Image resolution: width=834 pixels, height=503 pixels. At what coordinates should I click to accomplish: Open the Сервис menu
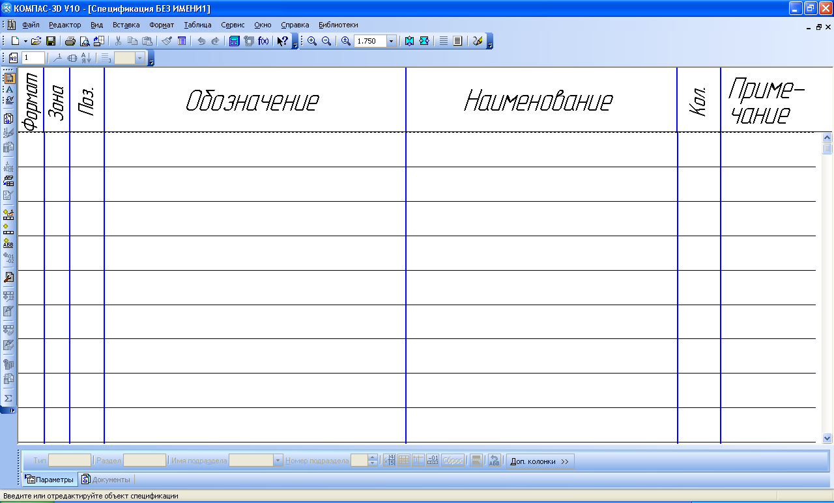(233, 25)
